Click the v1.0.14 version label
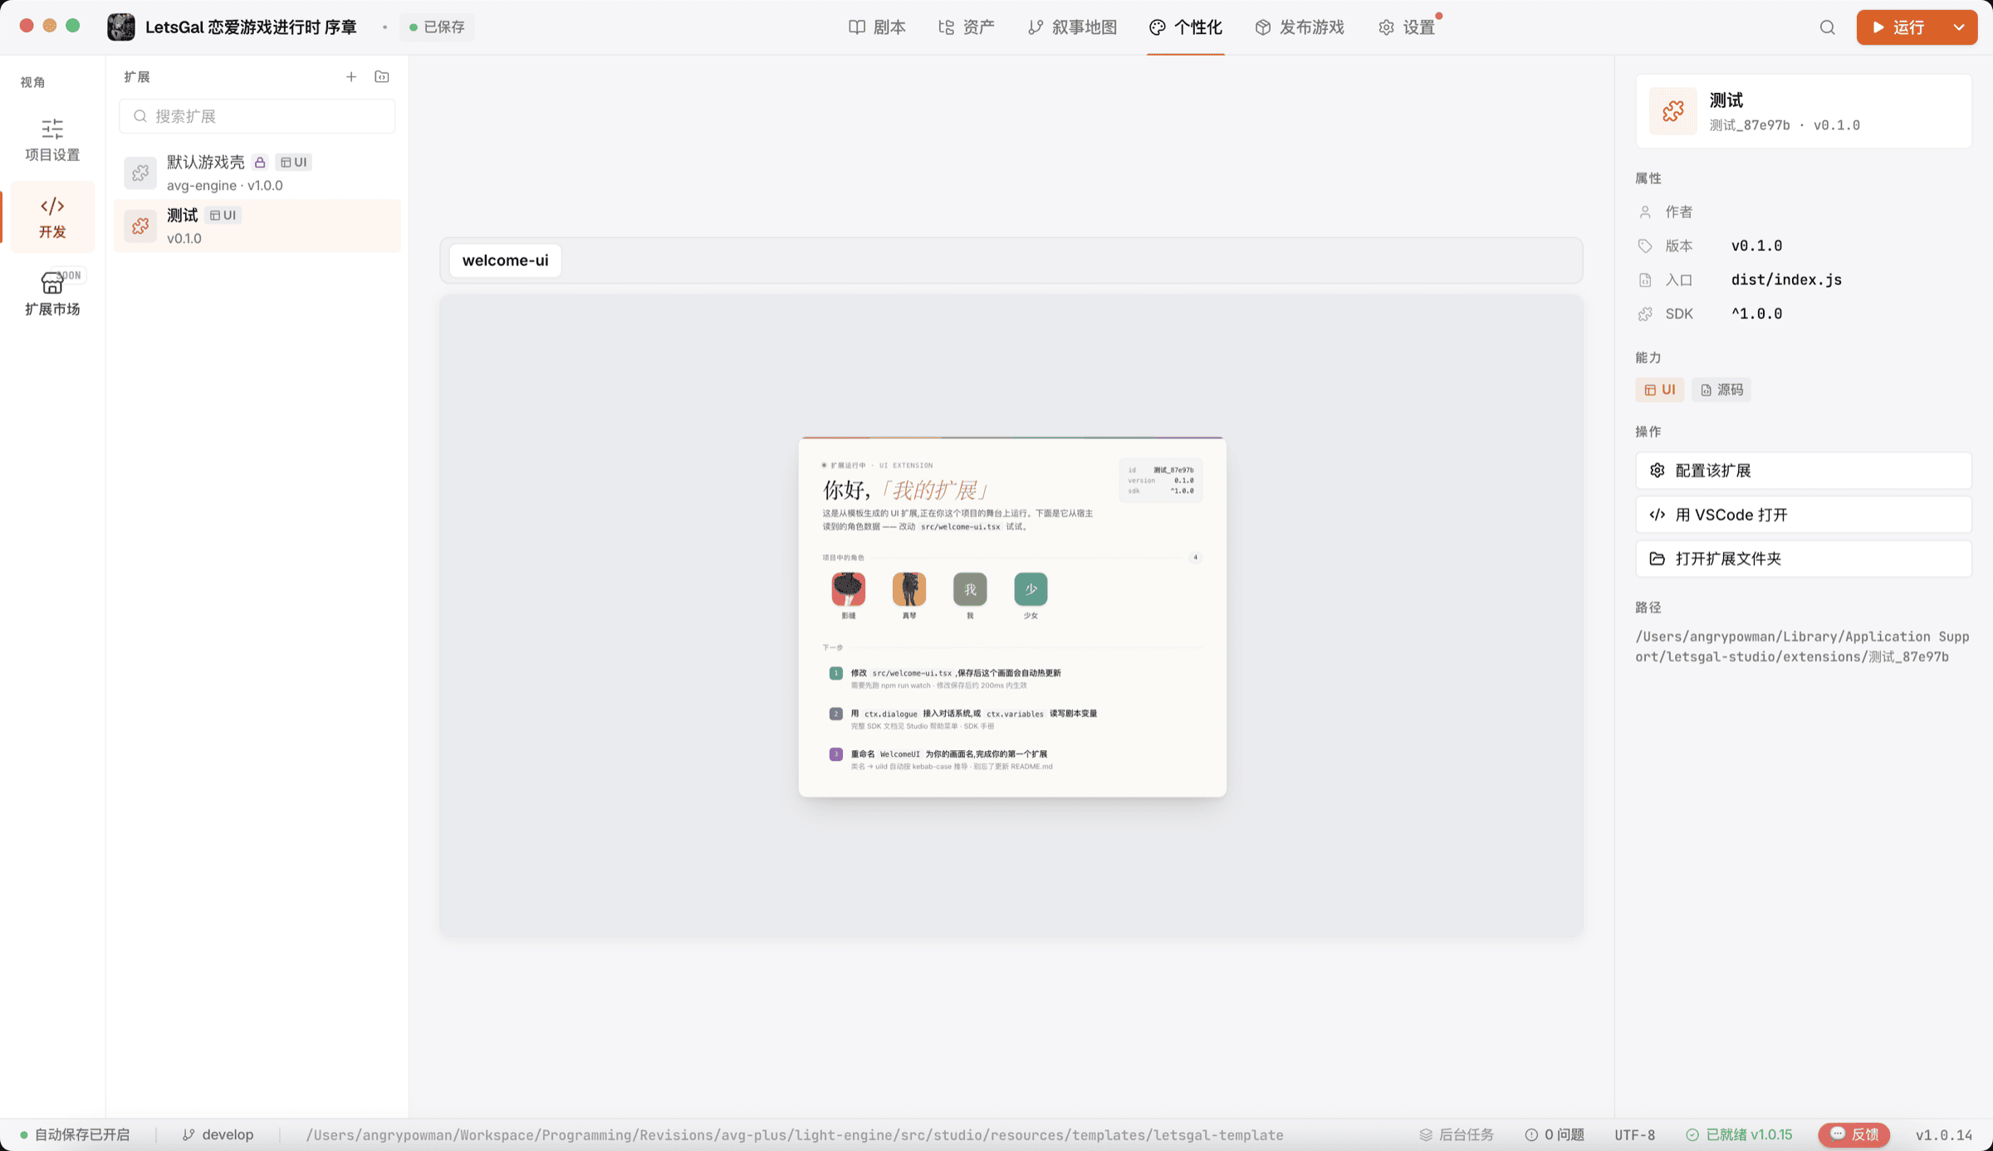Screen dimensions: 1993x1151 (x=1944, y=1134)
